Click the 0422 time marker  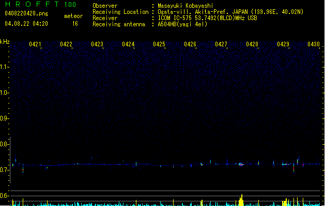pos(66,44)
